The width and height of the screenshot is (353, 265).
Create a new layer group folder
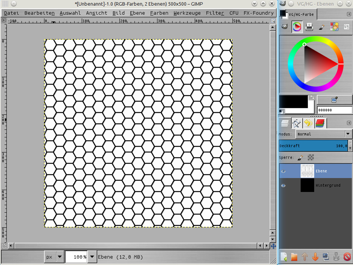coord(294,257)
